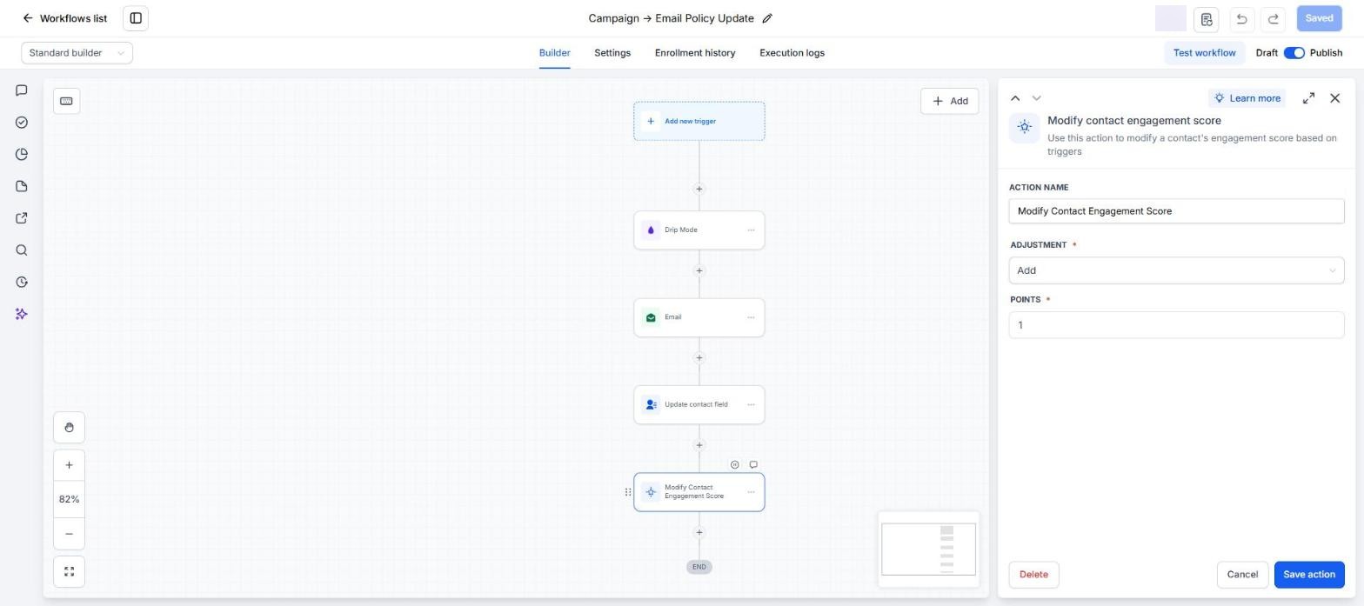Click the Points input field
This screenshot has width=1364, height=606.
click(x=1176, y=325)
